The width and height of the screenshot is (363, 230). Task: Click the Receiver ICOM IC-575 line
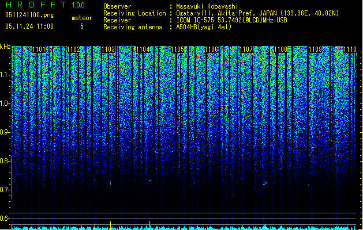(x=231, y=20)
